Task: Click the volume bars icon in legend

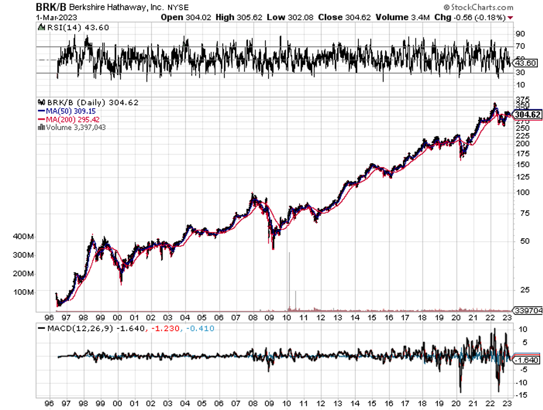Action: click(x=41, y=127)
